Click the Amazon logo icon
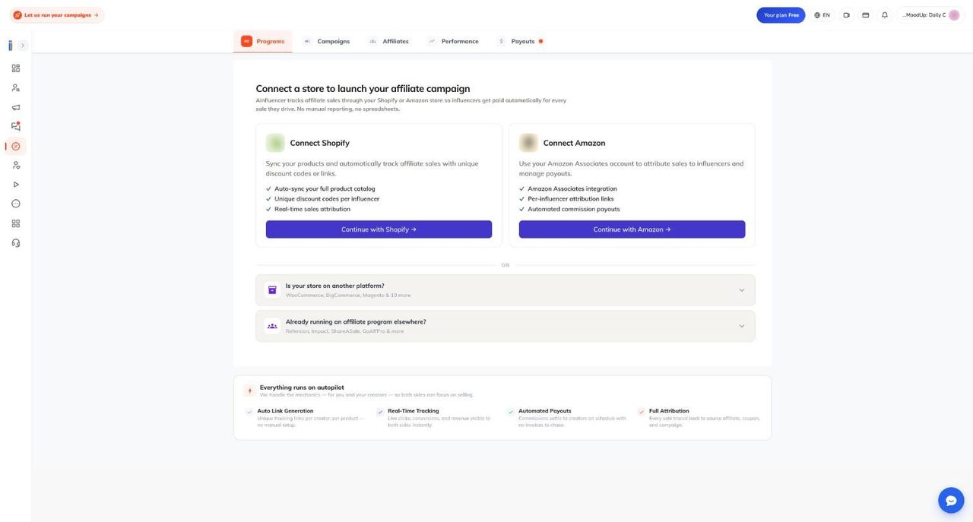The width and height of the screenshot is (973, 522). pos(528,143)
